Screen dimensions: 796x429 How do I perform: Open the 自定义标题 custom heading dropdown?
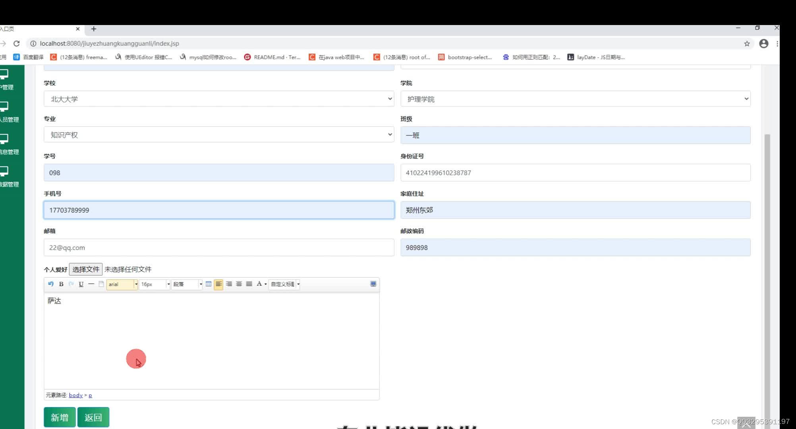284,284
